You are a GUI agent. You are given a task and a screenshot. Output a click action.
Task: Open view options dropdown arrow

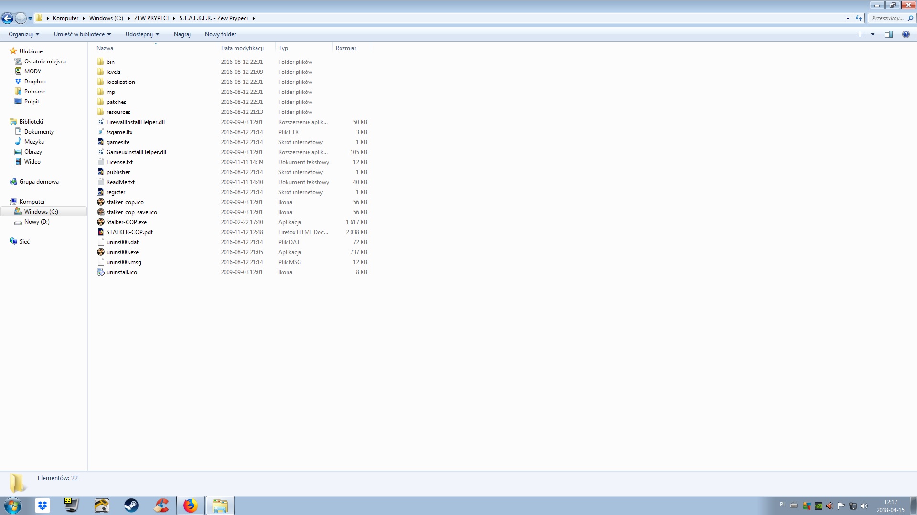coord(873,34)
